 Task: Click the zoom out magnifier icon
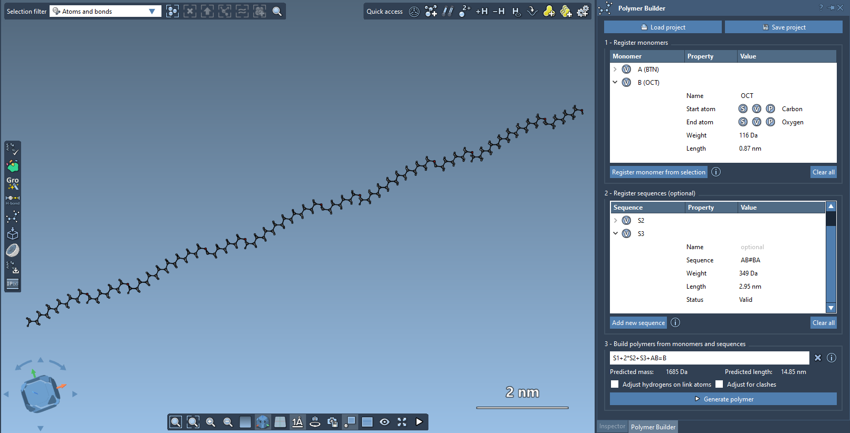[x=228, y=422]
